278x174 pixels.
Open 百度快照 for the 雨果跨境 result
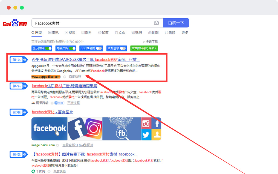[74, 103]
